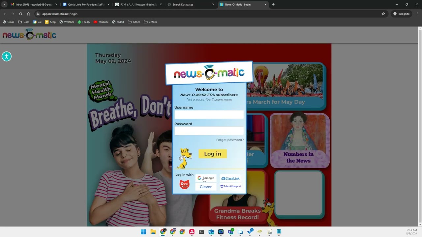Open File Explorer from taskbar
Viewport: 422px width, 237px height.
153,232
